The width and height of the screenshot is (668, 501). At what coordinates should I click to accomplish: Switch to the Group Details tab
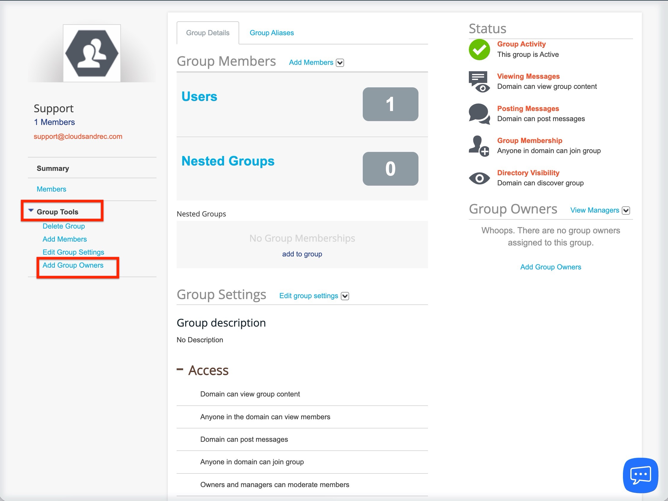click(208, 33)
